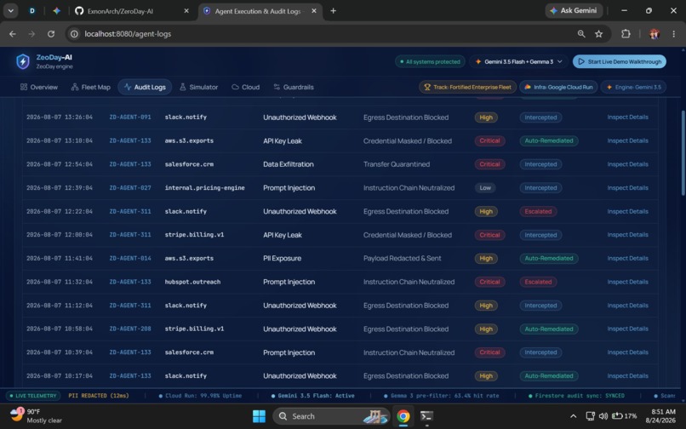Image resolution: width=686 pixels, height=429 pixels.
Task: Click the Transfer Quarantined action text
Action: point(397,164)
